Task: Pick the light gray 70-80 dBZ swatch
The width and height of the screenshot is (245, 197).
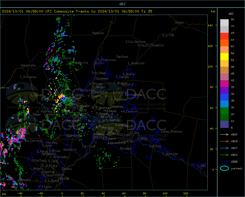Action: [224, 23]
